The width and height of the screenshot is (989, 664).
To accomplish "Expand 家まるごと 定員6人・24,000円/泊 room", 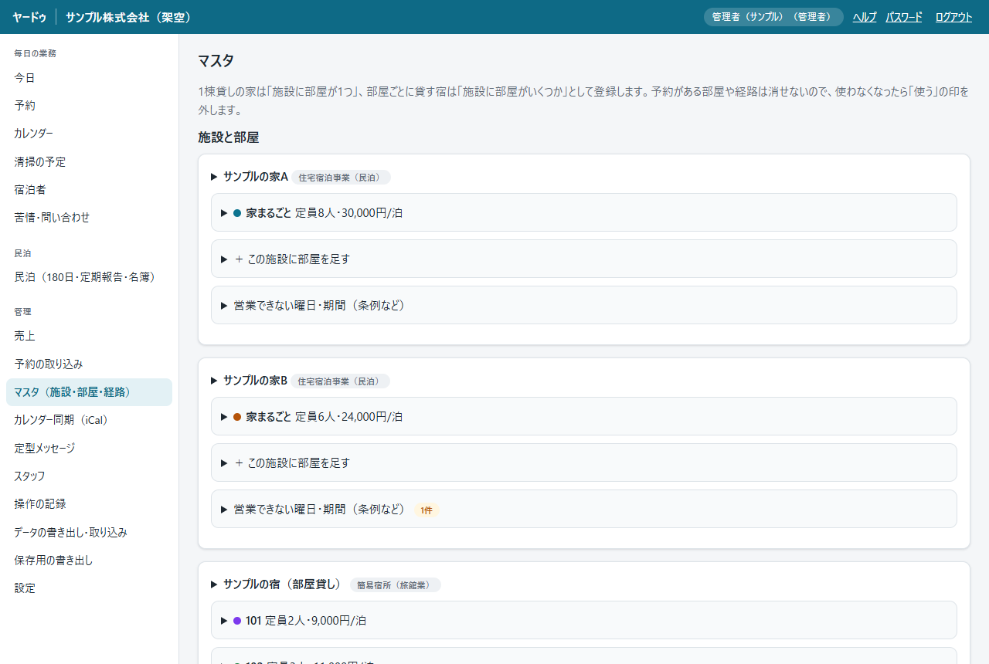I will point(584,416).
